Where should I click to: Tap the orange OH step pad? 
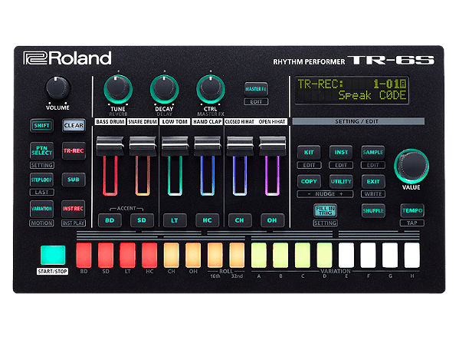coord(193,255)
